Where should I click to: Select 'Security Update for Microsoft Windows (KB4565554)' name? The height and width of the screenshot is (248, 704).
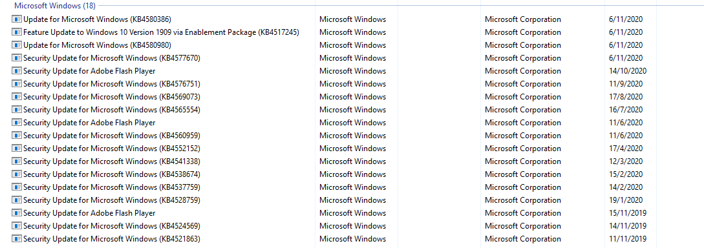[112, 110]
